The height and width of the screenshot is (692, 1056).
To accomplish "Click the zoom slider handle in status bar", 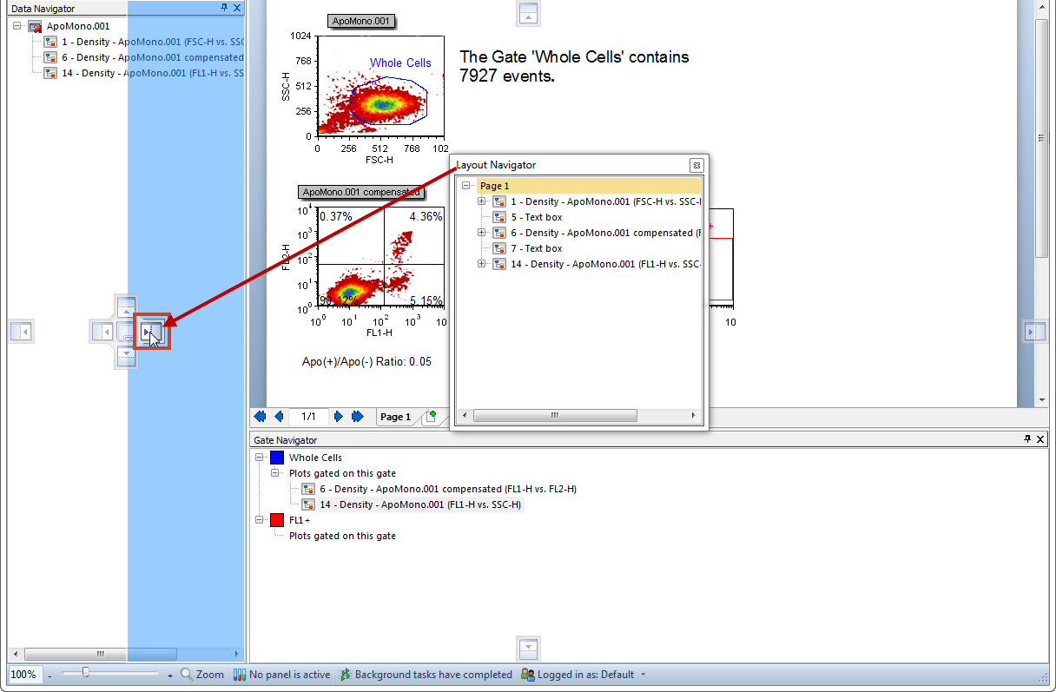I will pyautogui.click(x=85, y=673).
